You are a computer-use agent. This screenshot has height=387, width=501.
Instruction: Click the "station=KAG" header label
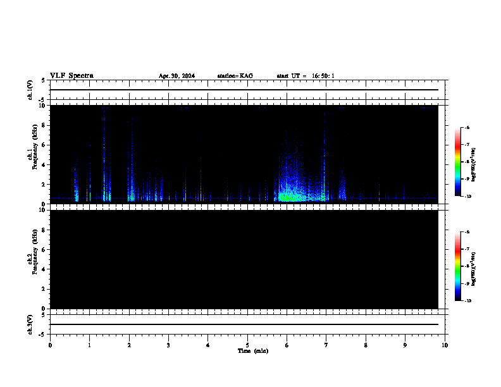tap(235, 76)
